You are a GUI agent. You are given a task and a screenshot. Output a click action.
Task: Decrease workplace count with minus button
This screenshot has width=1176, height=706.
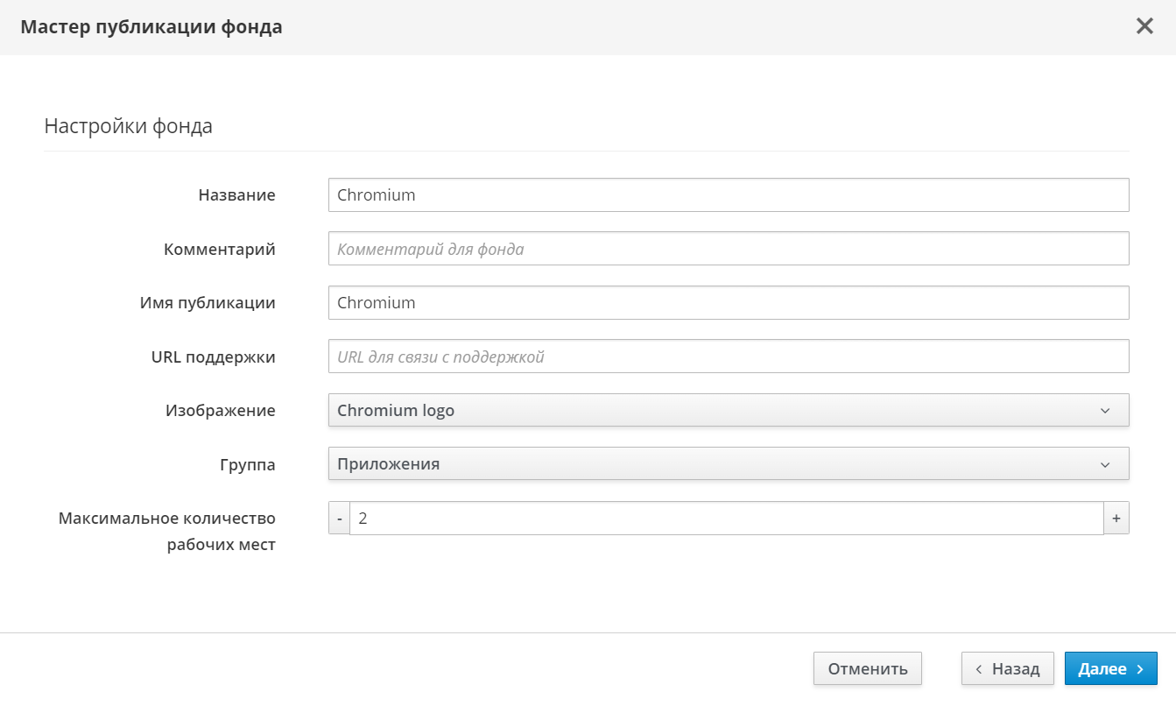click(x=339, y=519)
